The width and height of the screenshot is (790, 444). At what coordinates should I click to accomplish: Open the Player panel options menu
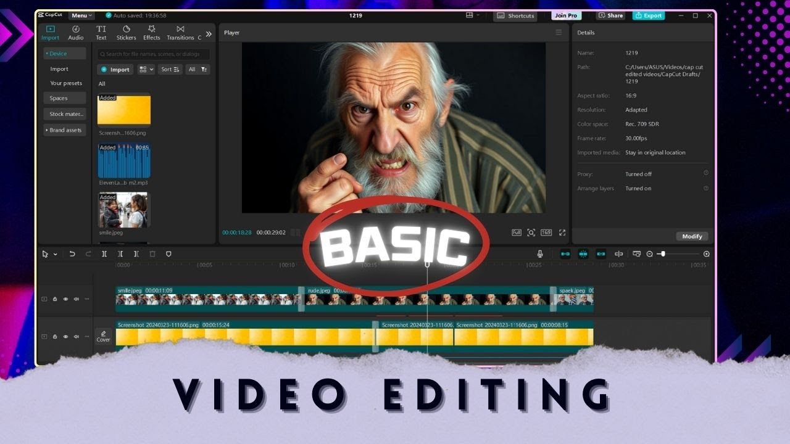tap(559, 33)
